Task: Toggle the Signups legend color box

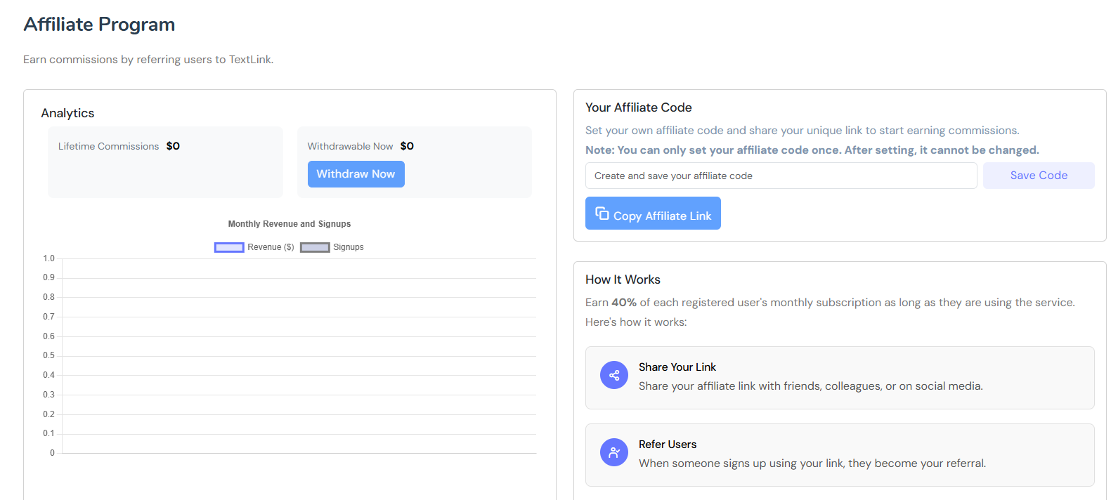Action: 315,247
